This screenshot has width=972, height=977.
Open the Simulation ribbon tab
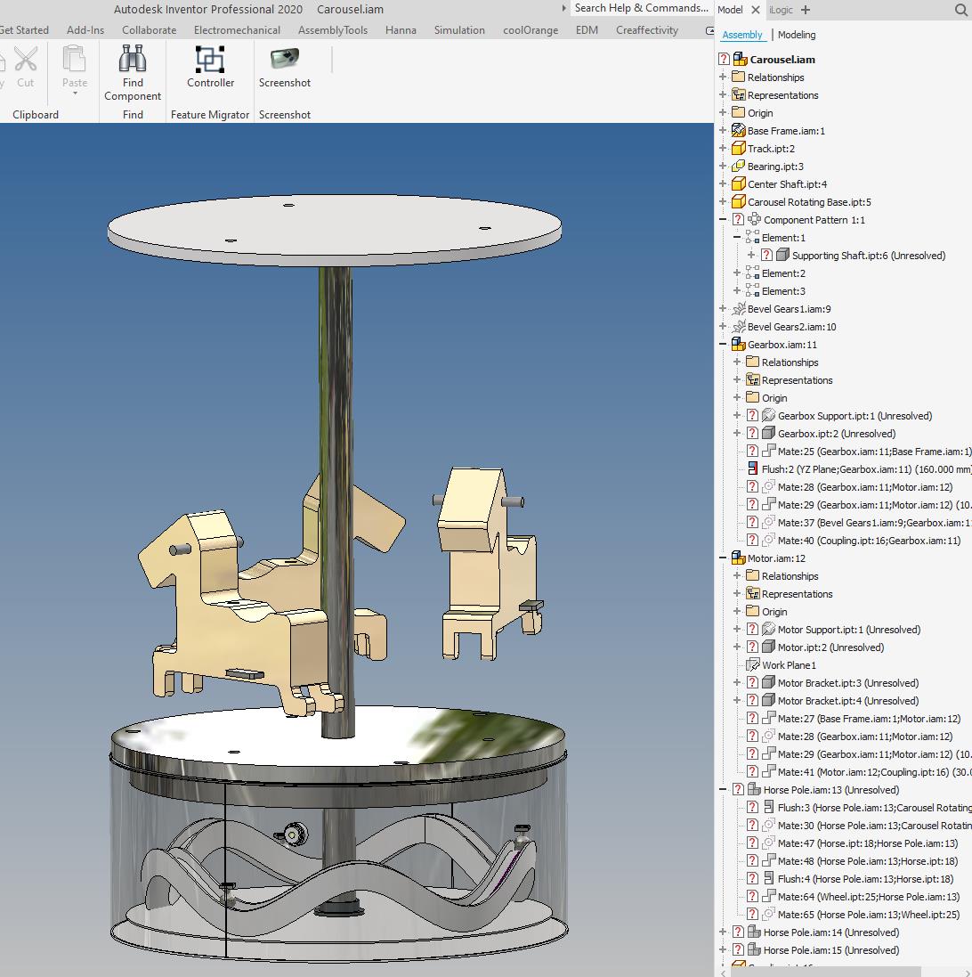click(458, 29)
